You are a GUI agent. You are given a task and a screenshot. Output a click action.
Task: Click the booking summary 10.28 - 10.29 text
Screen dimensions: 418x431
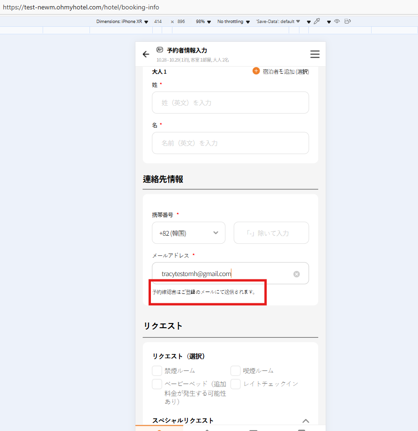coord(193,60)
